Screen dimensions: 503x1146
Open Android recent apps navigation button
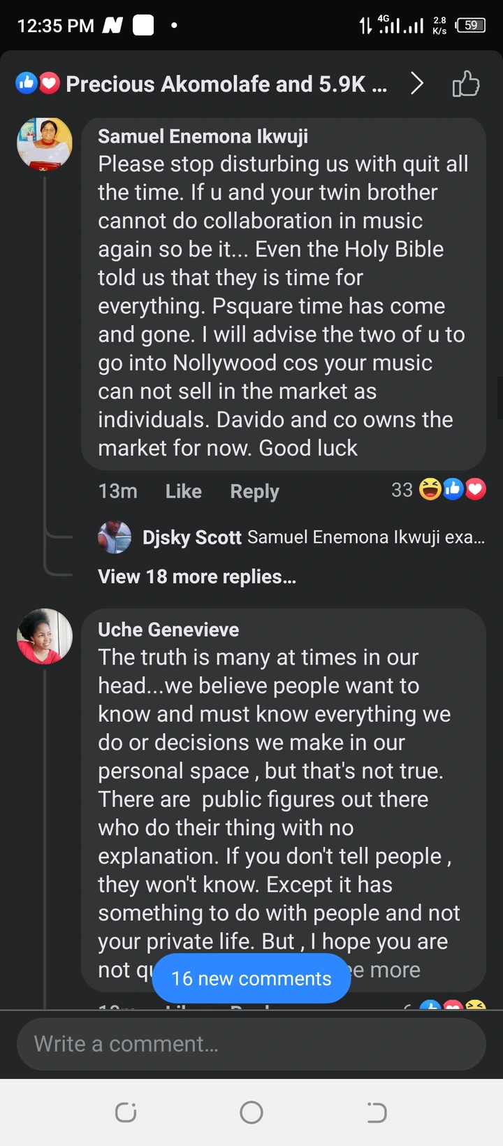pos(126,1112)
